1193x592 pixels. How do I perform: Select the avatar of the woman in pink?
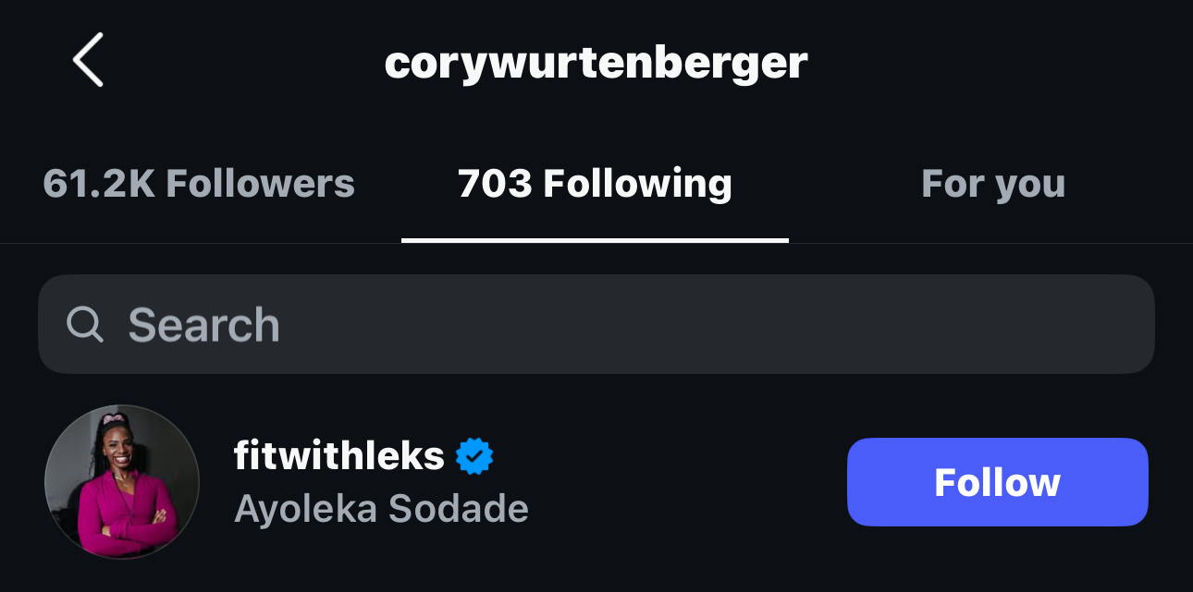[122, 482]
